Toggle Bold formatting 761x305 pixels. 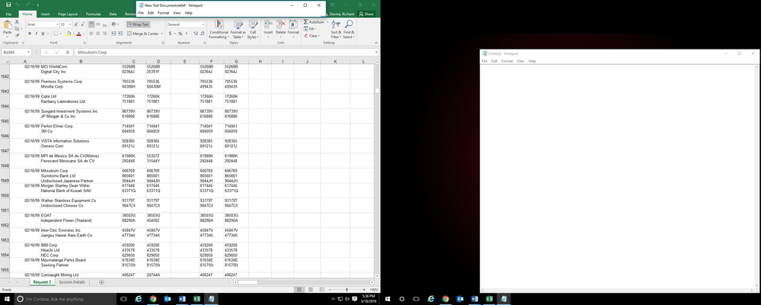30,34
